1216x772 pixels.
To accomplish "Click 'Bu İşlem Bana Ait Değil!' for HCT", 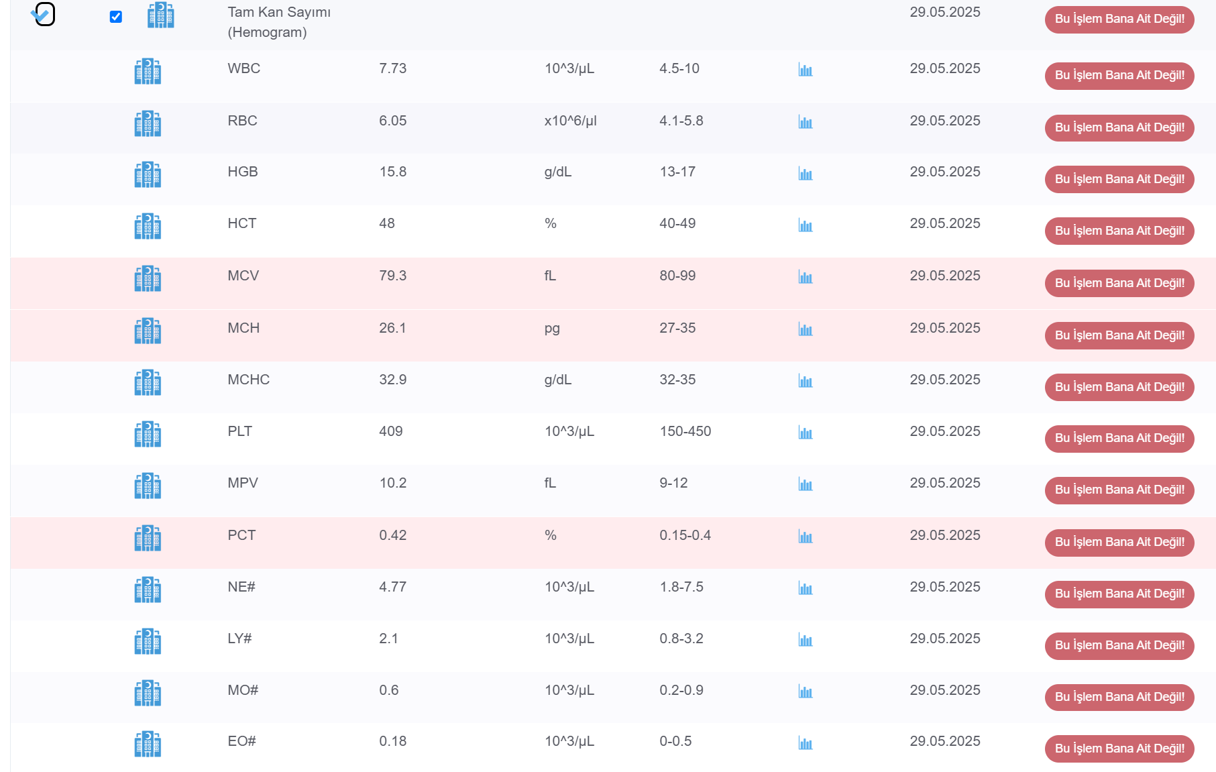I will tap(1119, 231).
